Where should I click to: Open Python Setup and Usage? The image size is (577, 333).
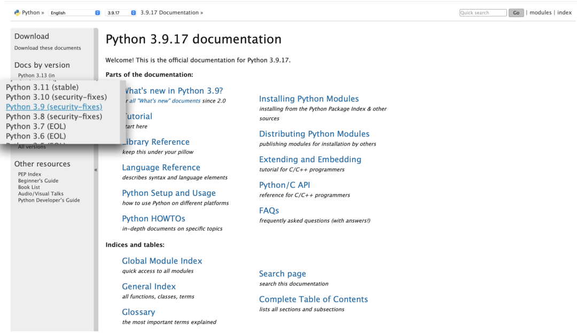169,193
